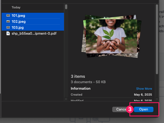Screen dimensions: 164x123
Task: Click the Cancel button
Action: 120,109
